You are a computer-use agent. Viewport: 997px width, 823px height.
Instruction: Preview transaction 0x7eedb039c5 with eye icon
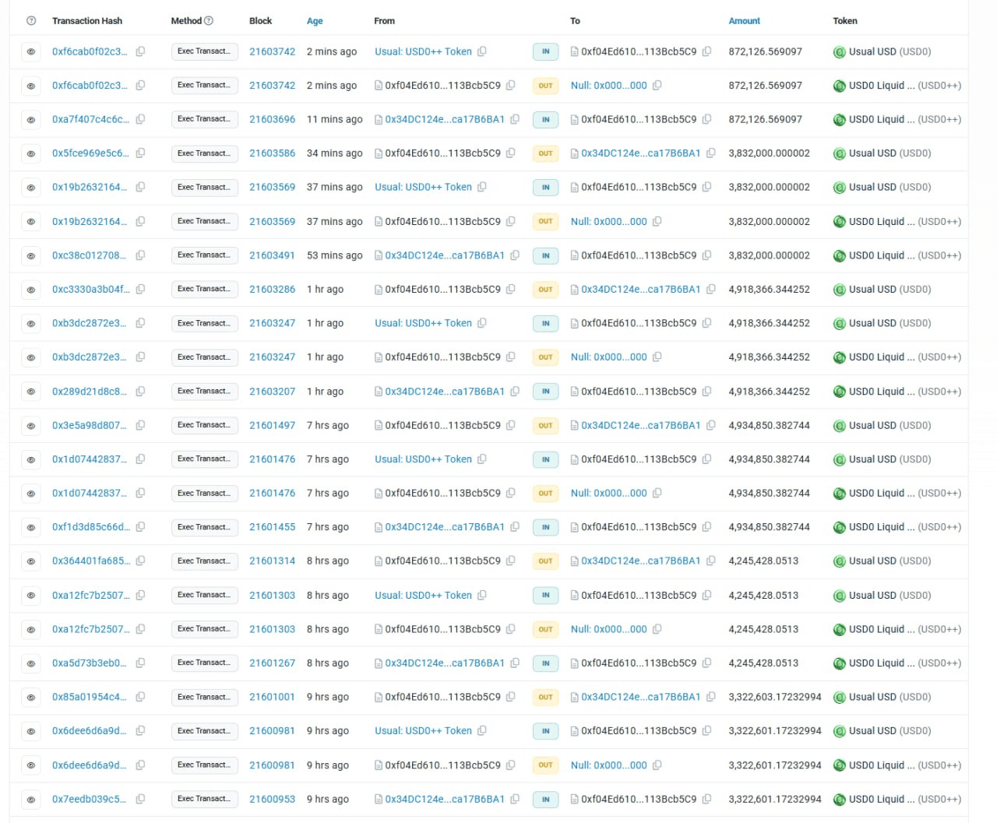click(31, 800)
